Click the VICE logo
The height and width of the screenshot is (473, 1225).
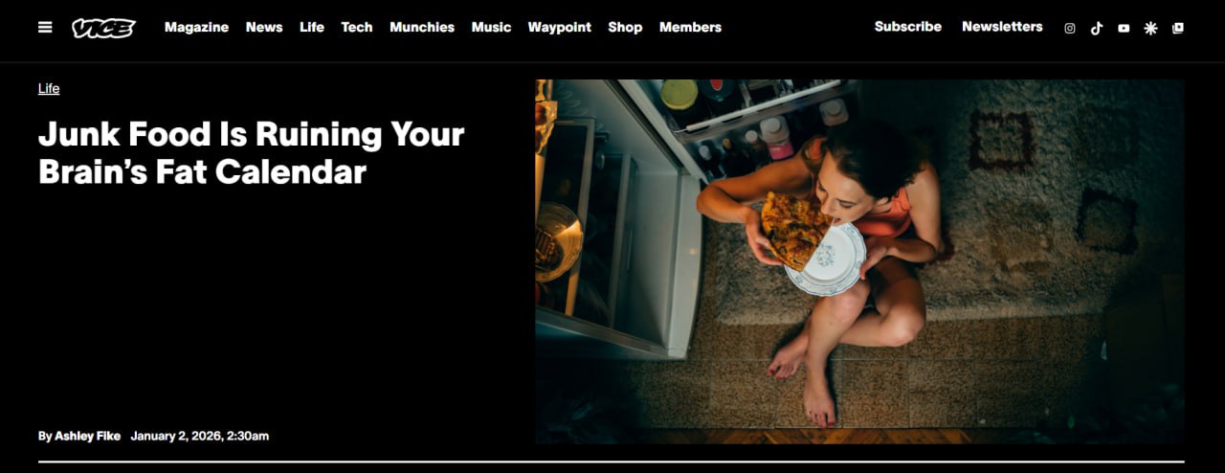(103, 28)
